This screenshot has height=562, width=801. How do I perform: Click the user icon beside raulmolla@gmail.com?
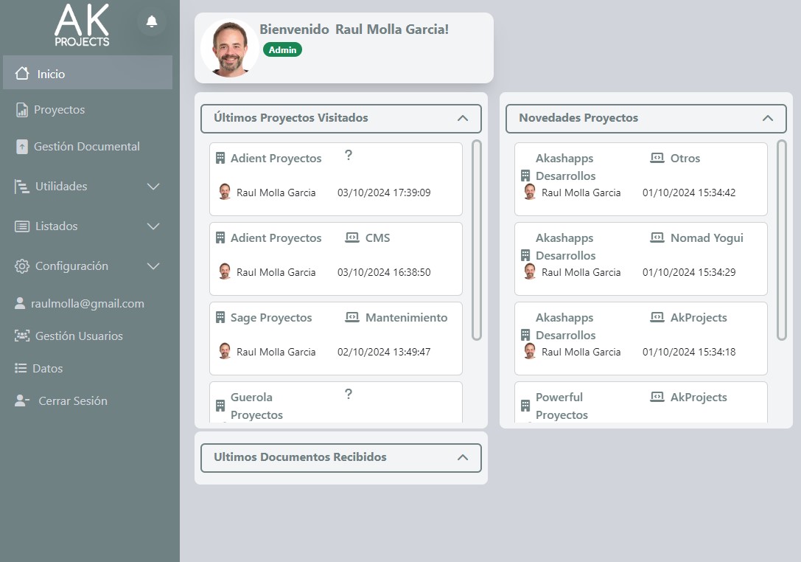point(20,303)
